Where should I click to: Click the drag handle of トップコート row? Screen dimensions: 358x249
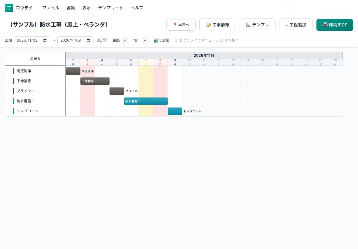click(10, 111)
